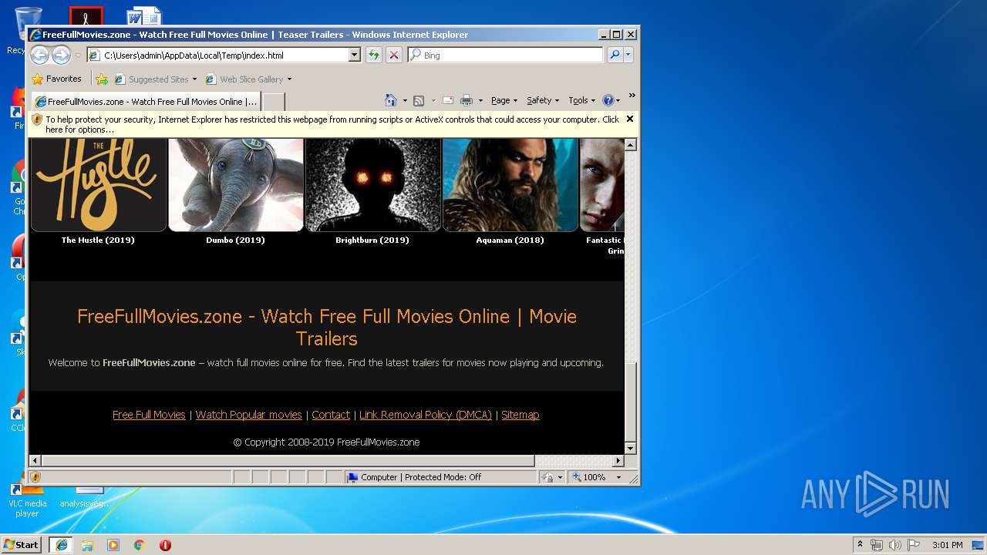Open the Safety menu

pyautogui.click(x=543, y=100)
